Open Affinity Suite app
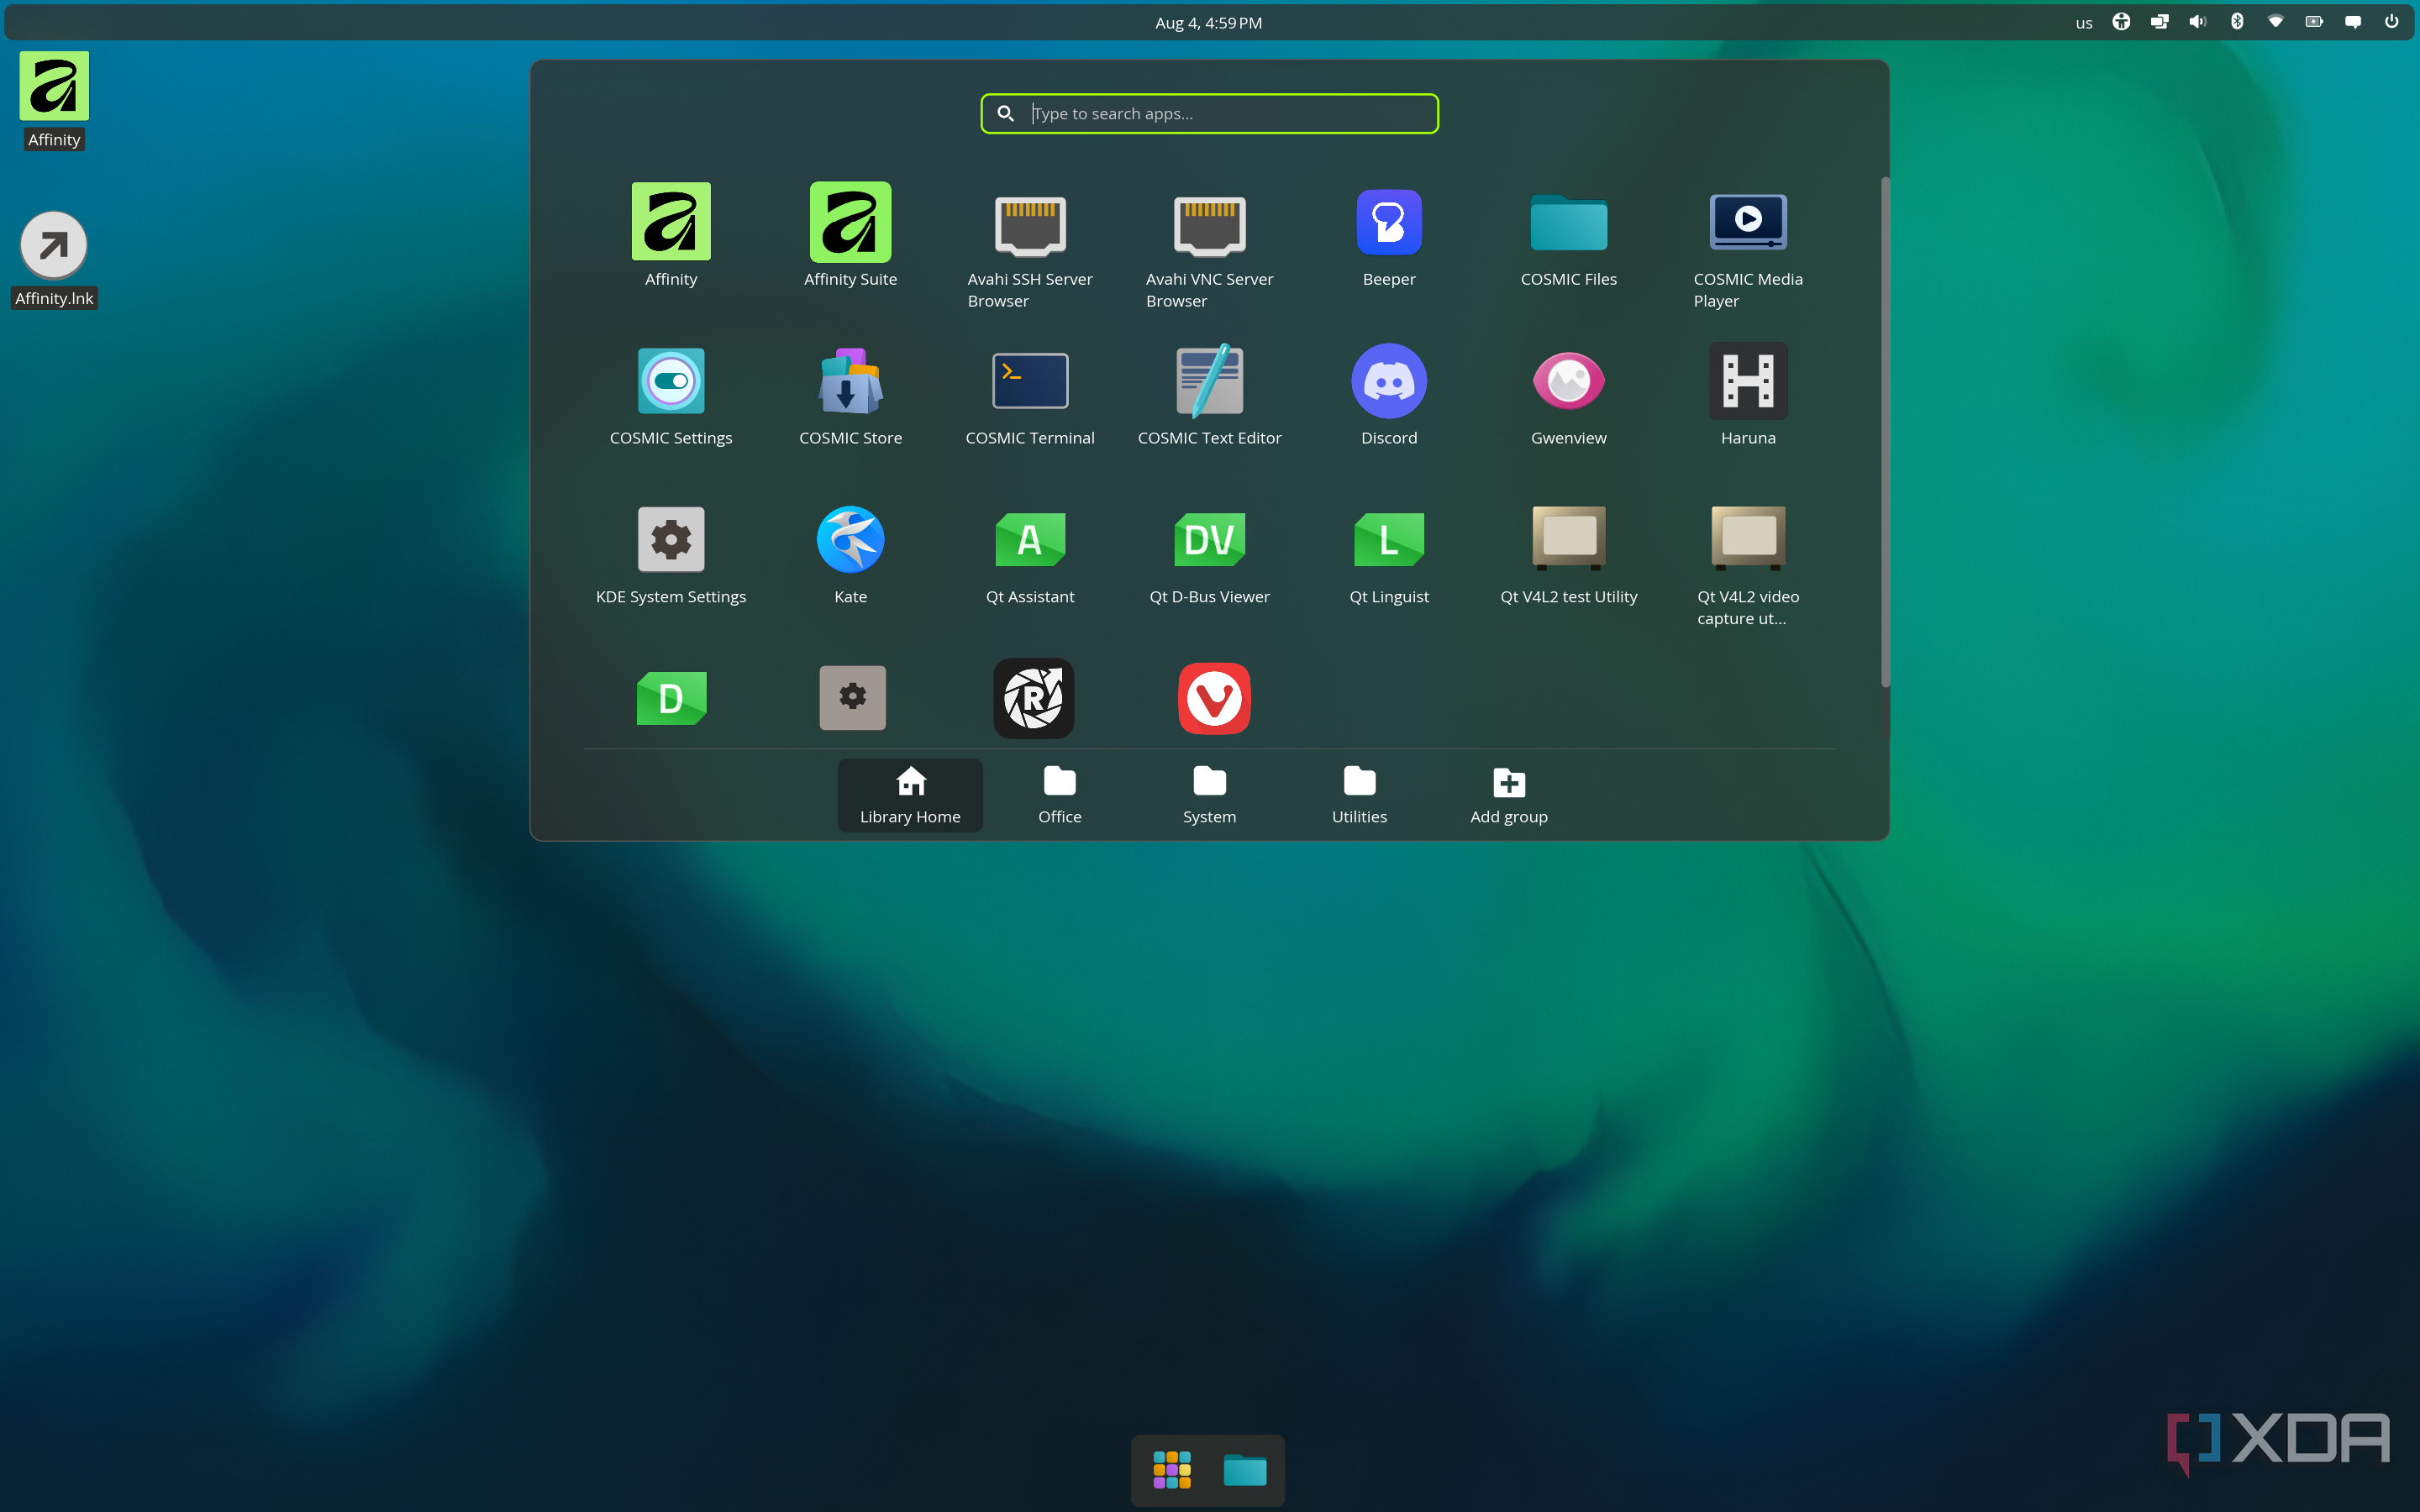This screenshot has height=1512, width=2420. (x=850, y=236)
